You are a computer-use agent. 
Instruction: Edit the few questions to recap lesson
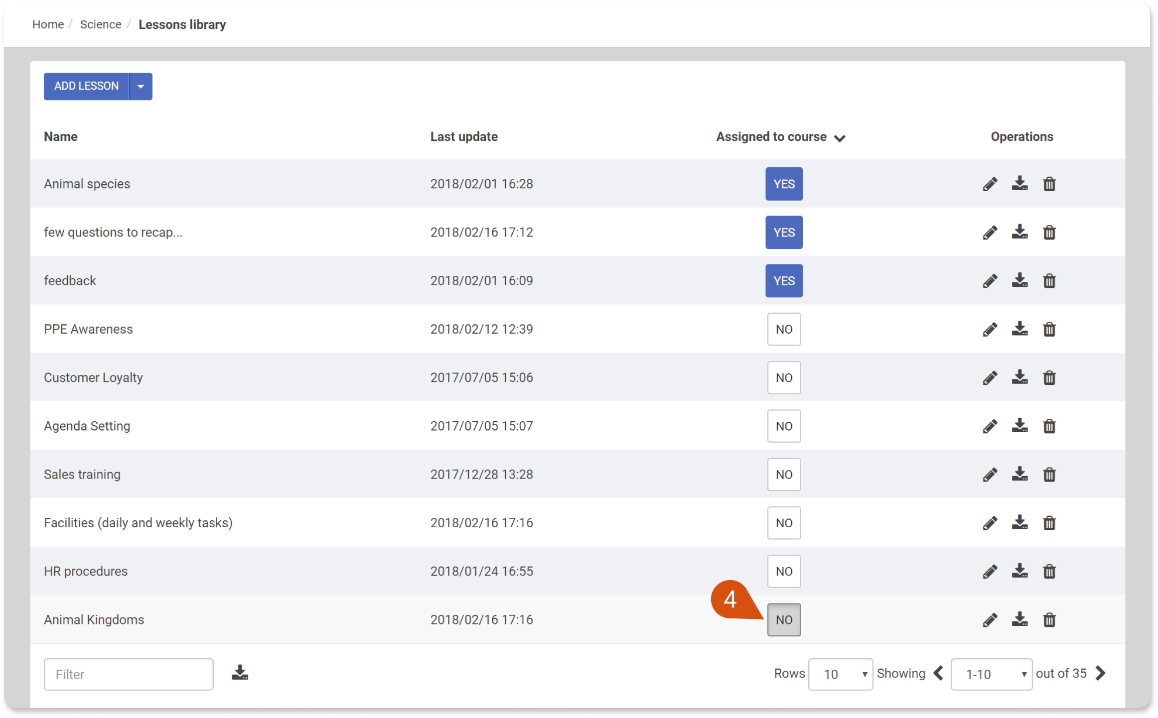point(990,233)
